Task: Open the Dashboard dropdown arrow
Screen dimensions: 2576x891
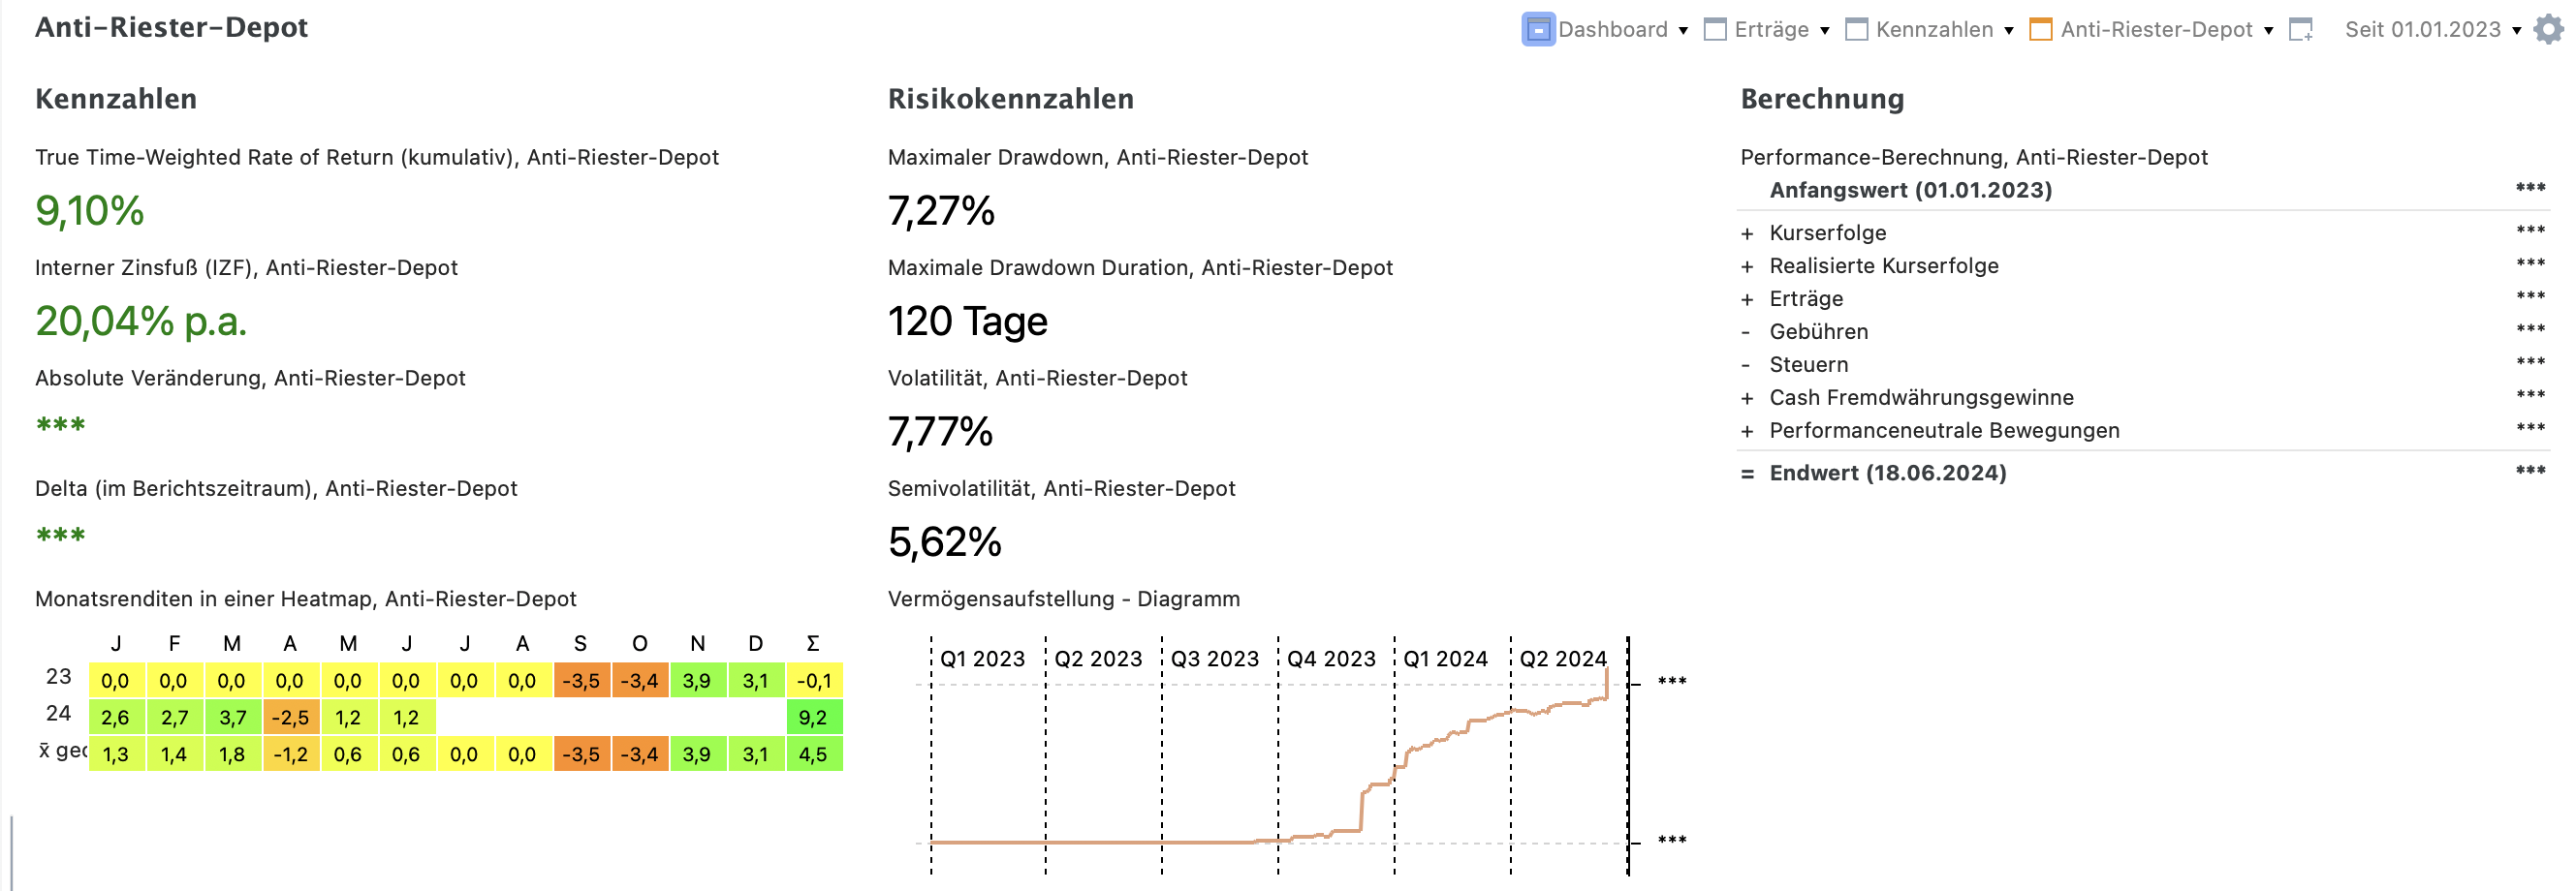Action: (x=1683, y=31)
